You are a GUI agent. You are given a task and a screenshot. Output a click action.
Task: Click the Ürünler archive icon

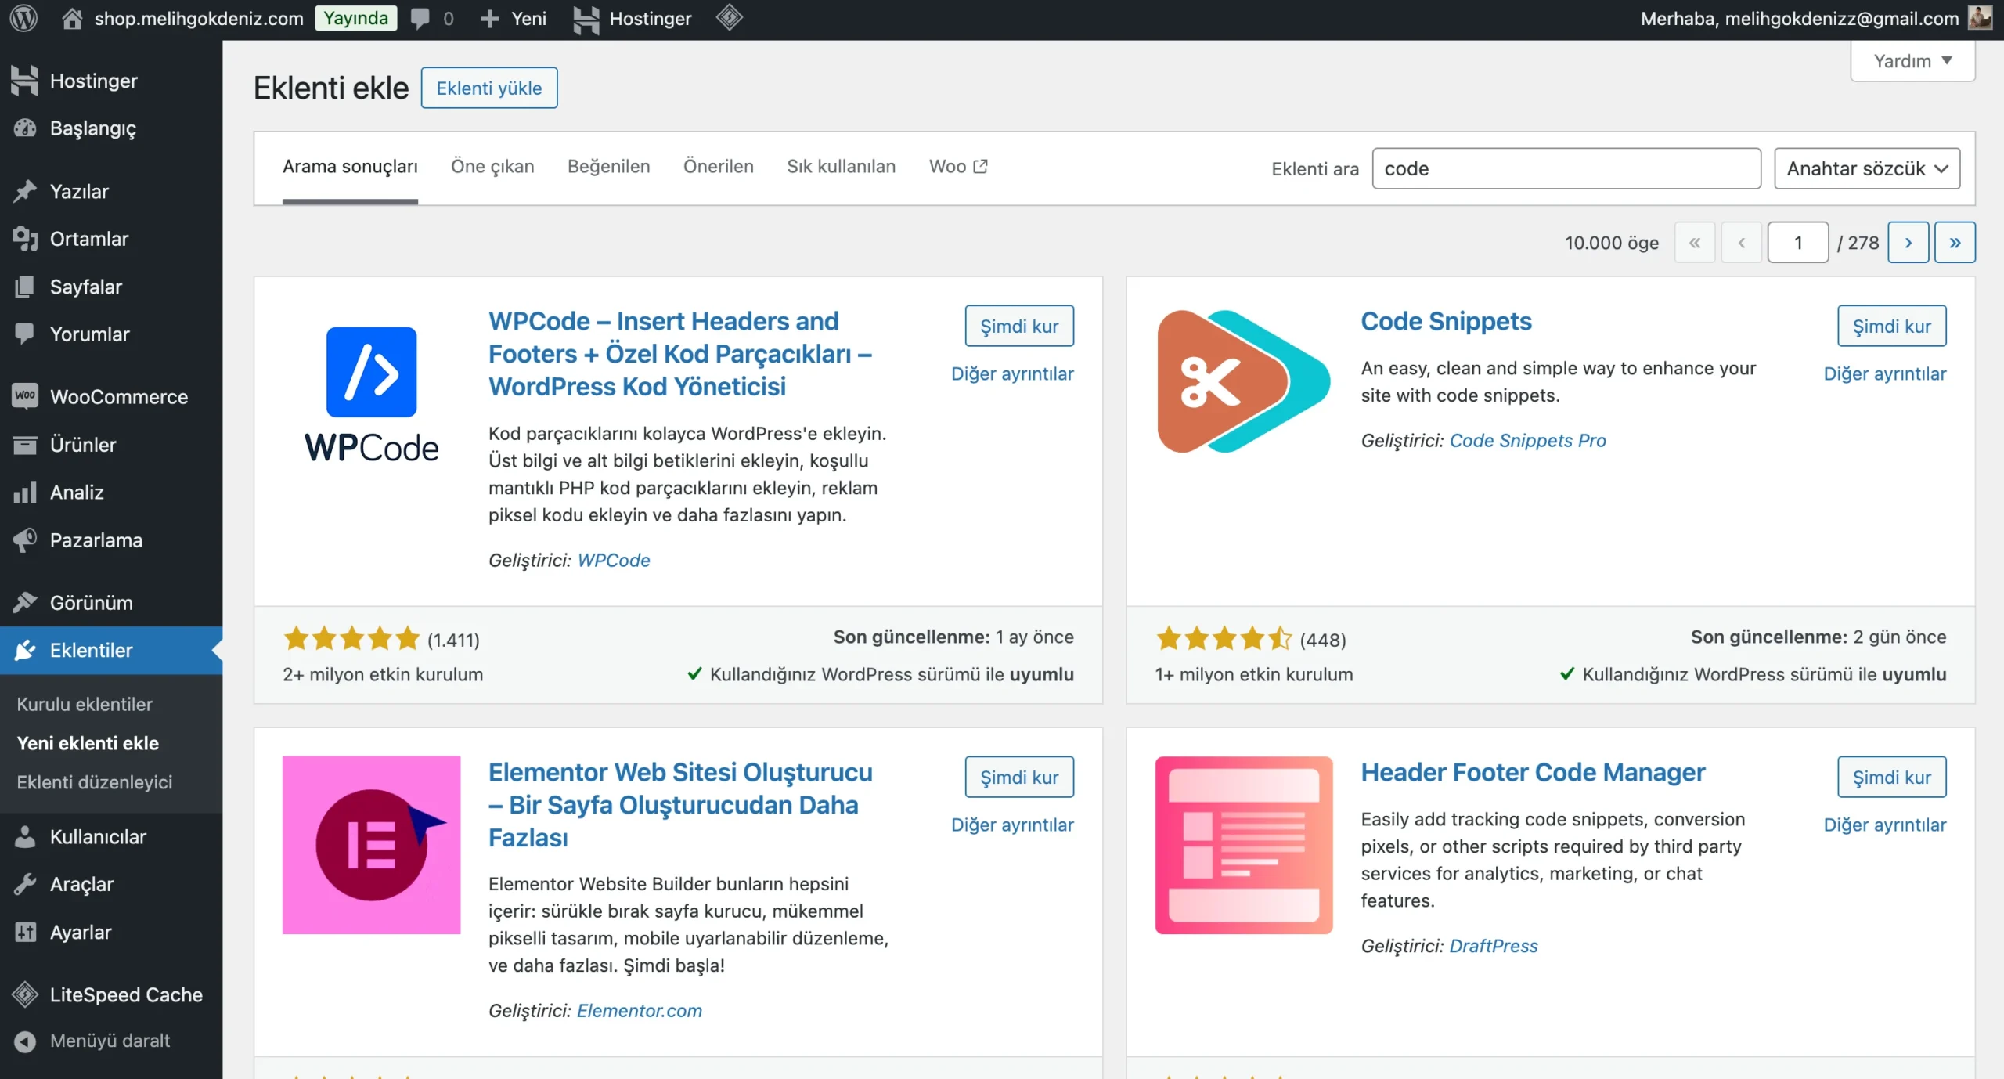pyautogui.click(x=25, y=445)
